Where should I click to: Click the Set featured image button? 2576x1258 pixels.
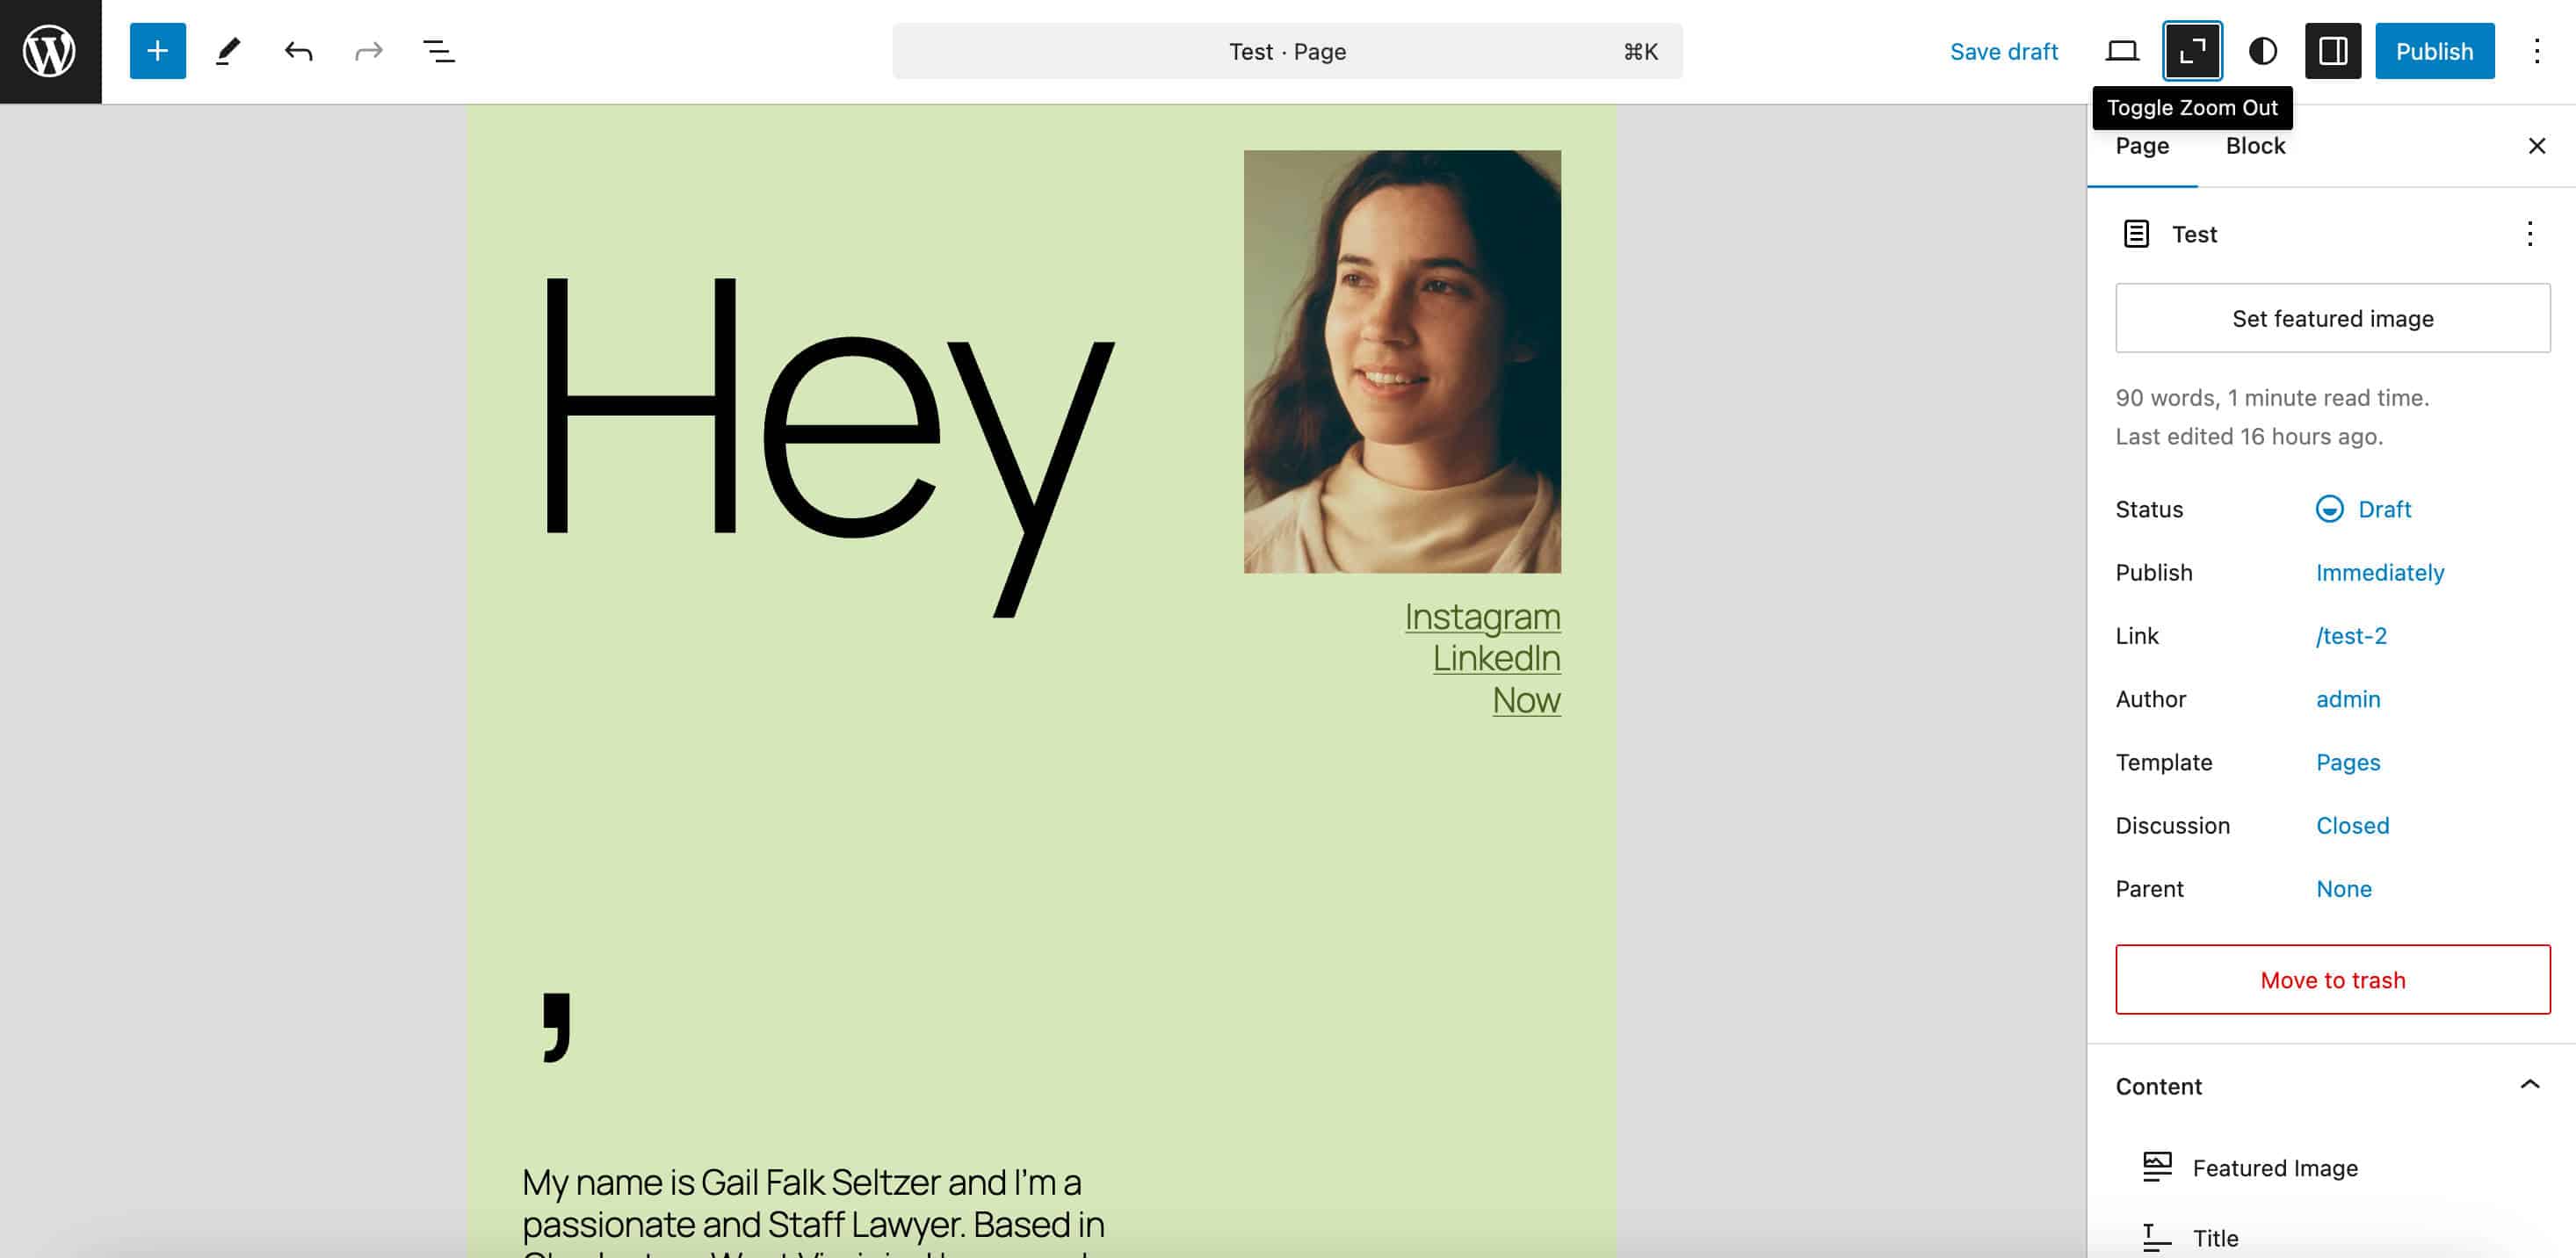pos(2332,318)
